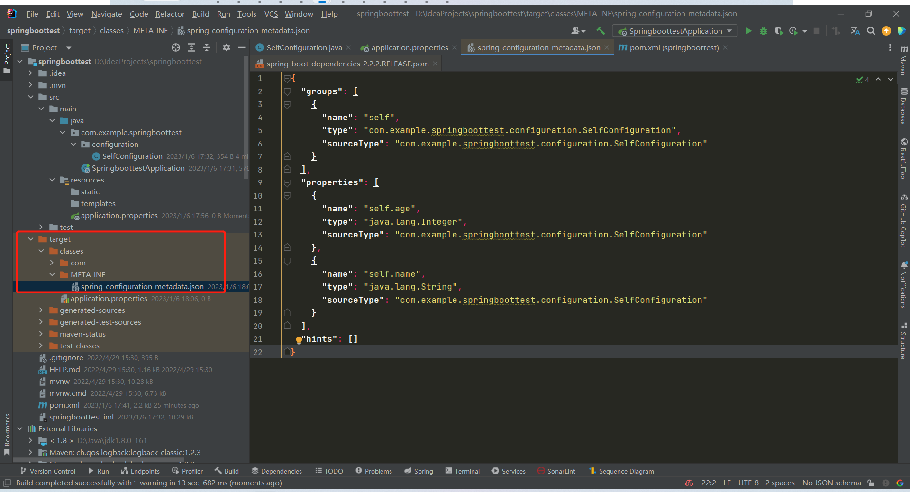The width and height of the screenshot is (910, 492).
Task: Open the user account icon dropdown
Action: click(x=578, y=31)
